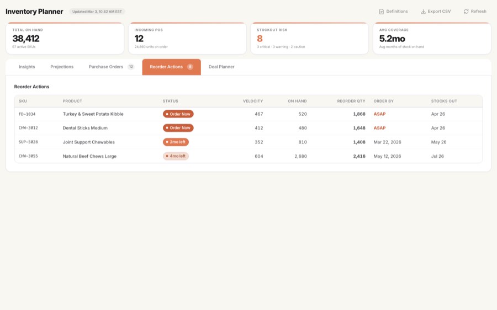
Task: Select Joint Support Chewables product
Action: (89, 142)
